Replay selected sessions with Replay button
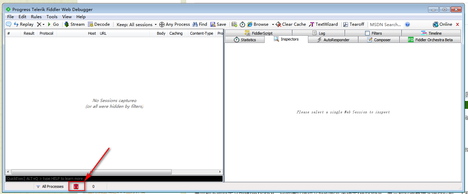Viewport: 468px width, 194px height. [x=23, y=24]
